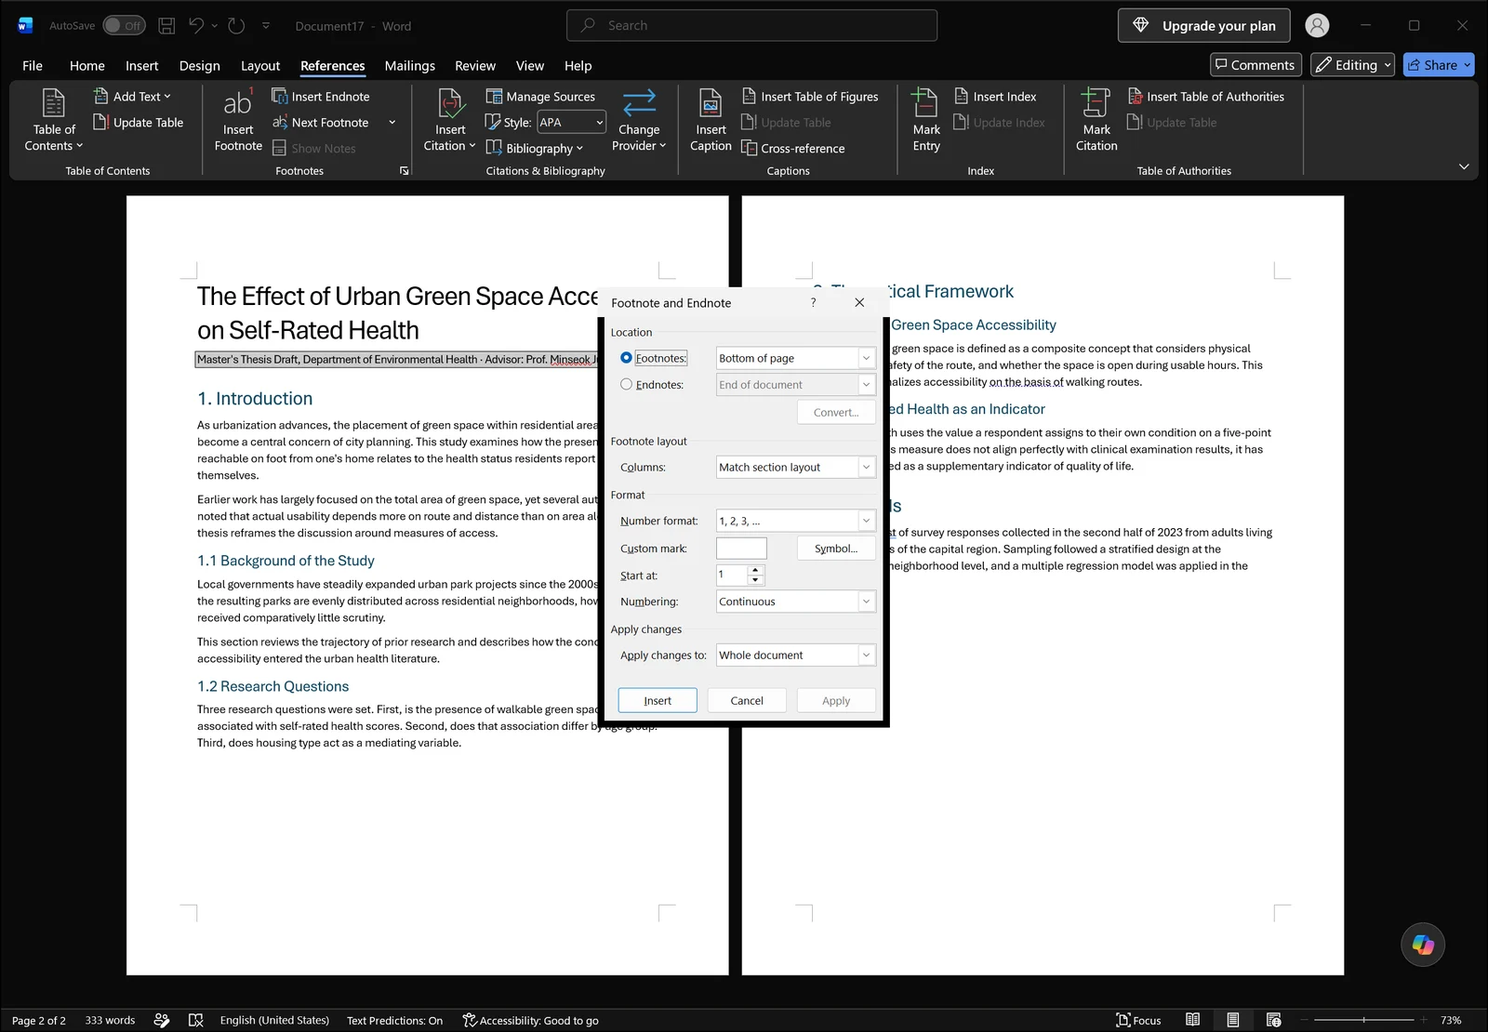Click Insert Index
The height and width of the screenshot is (1032, 1488).
(995, 96)
